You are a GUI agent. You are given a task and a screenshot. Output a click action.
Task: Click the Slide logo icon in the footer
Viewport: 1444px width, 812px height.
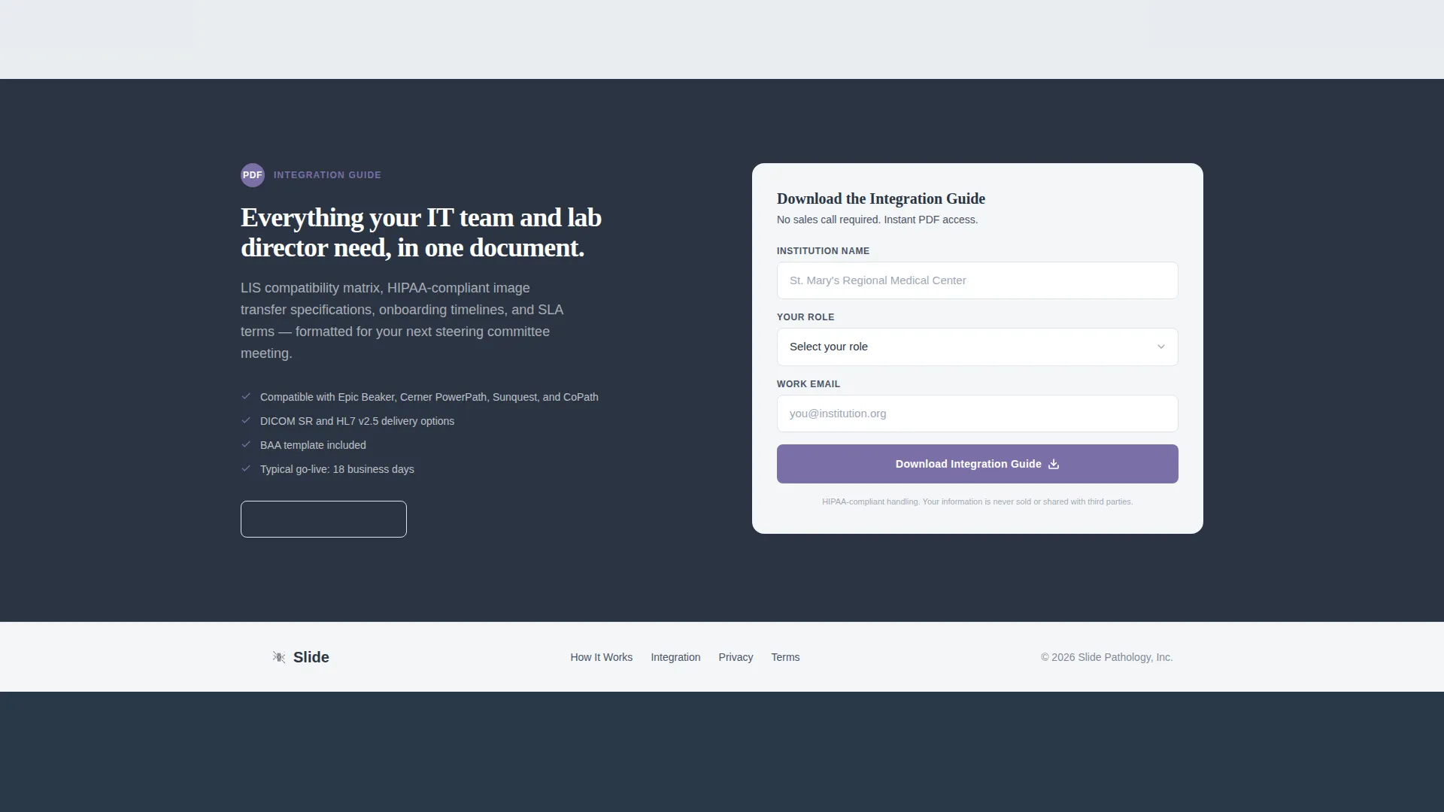pos(279,657)
